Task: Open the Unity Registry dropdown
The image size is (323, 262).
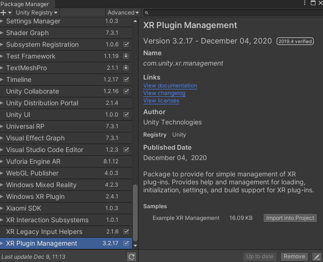Action: pyautogui.click(x=37, y=13)
